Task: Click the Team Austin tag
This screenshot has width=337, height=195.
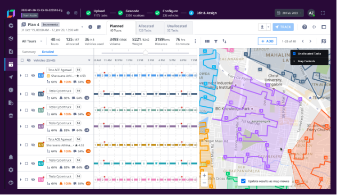Action: pyautogui.click(x=30, y=15)
